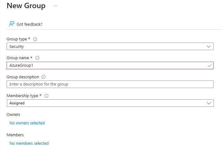Click the Members section label

15,135
